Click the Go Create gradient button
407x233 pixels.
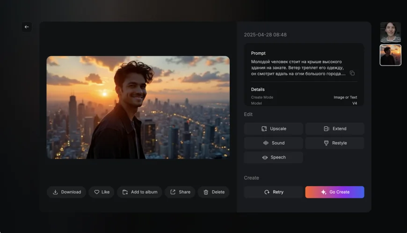(334, 192)
